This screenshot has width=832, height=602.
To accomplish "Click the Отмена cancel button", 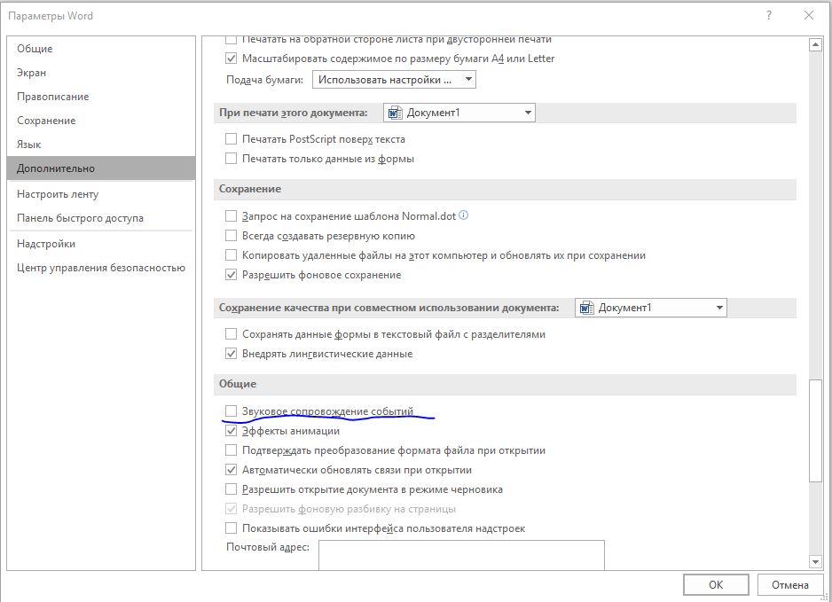I will (x=790, y=584).
